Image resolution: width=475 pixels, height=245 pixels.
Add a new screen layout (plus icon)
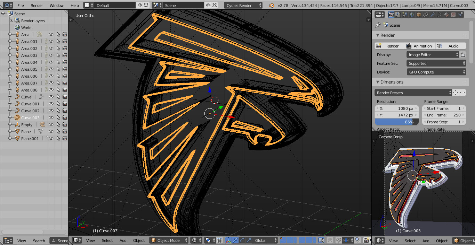tap(139, 5)
